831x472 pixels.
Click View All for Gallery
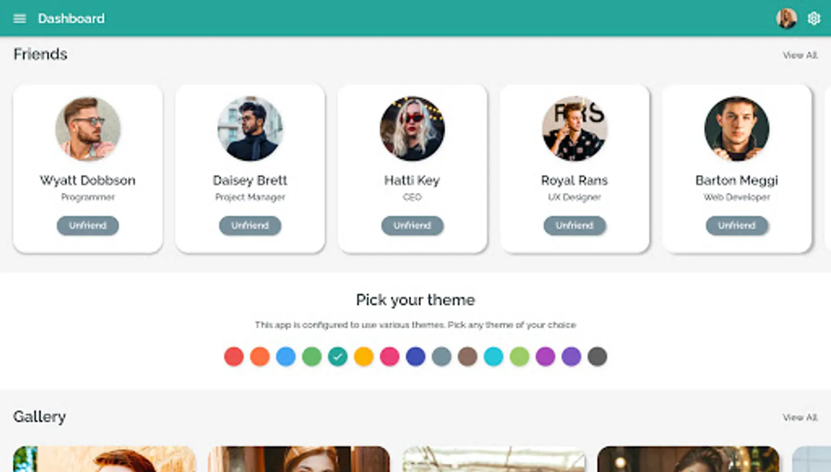(x=800, y=417)
